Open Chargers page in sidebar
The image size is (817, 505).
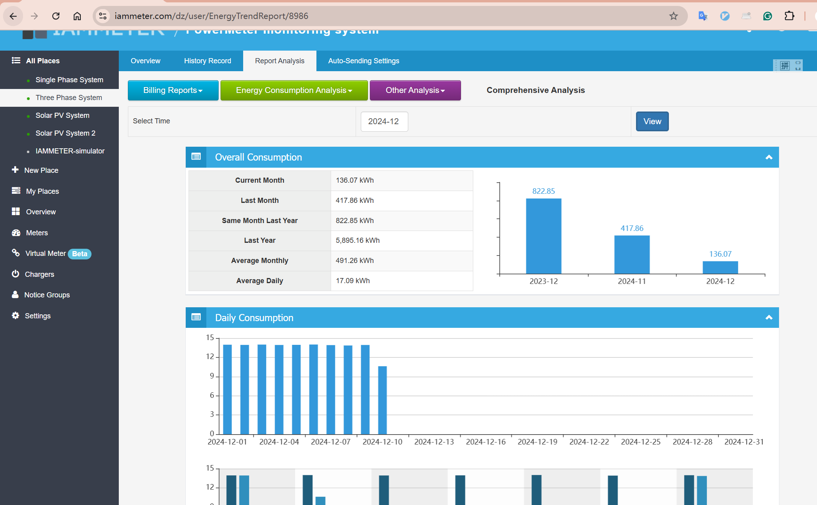pyautogui.click(x=40, y=274)
